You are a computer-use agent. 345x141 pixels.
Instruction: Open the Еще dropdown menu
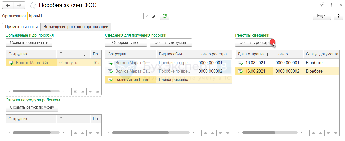[322, 16]
